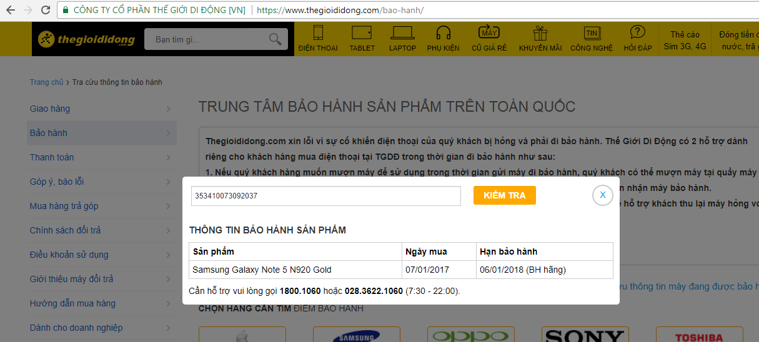Screen dimensions: 759x342
Task: Open the link about máy đang được bảo hành
Action: 689,286
